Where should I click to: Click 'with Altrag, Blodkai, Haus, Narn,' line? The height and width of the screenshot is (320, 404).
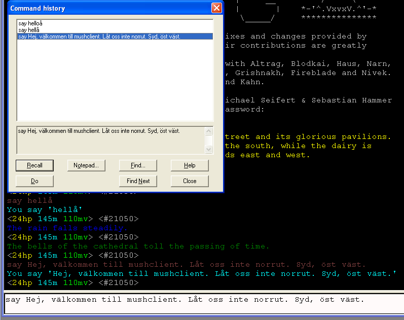click(x=308, y=64)
